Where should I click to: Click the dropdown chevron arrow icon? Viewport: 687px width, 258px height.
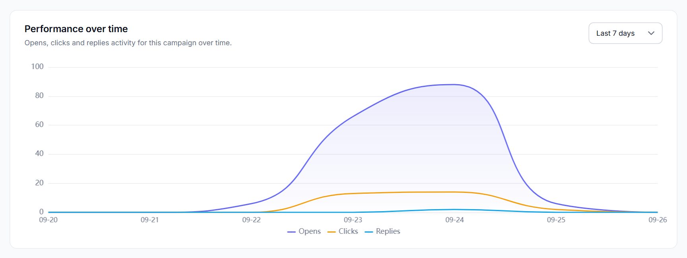click(x=651, y=33)
